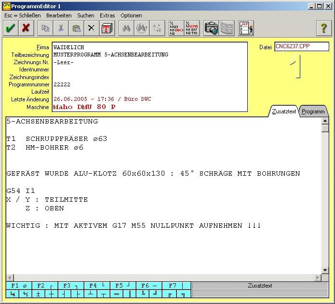Click the scissors cut icon
Image resolution: width=335 pixels, height=304 pixels.
tap(61, 28)
